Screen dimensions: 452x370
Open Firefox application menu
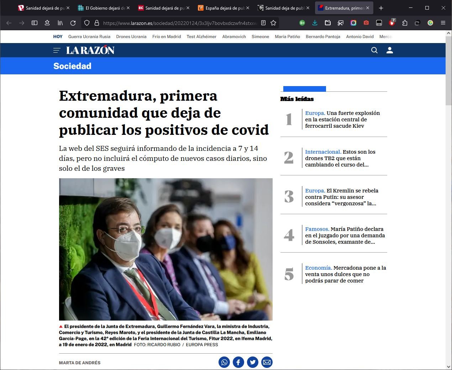[443, 23]
